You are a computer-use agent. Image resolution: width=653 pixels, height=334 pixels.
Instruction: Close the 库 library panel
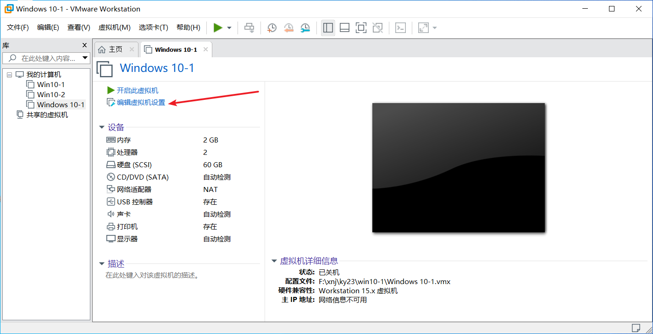tap(84, 45)
